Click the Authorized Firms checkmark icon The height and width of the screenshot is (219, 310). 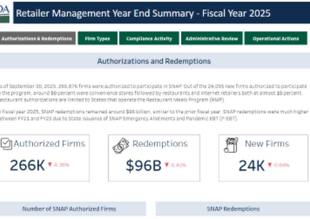[6, 144]
